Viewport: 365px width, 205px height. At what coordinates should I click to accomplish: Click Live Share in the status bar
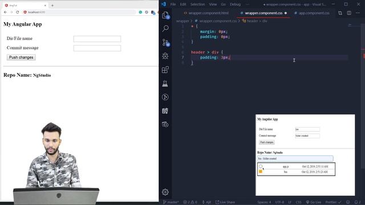coord(225,202)
